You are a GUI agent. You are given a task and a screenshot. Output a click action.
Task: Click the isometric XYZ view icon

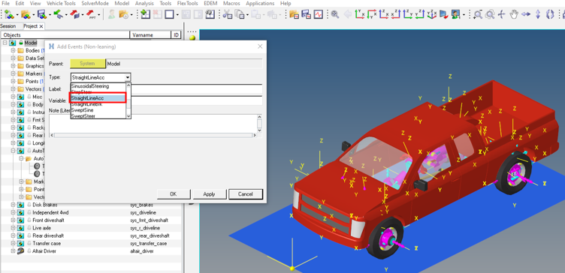click(x=431, y=14)
